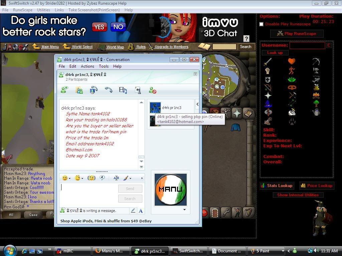
Task: Open the voice clip speech-bubble icon
Action: tap(102, 178)
